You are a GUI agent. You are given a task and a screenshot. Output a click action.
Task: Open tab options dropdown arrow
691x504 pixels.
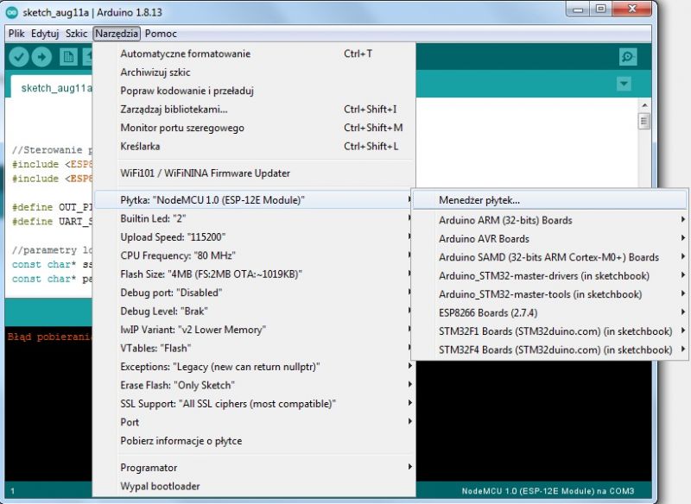point(624,83)
